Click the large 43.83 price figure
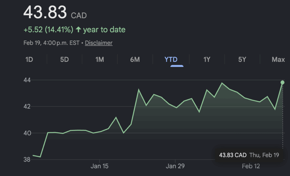This screenshot has height=176, width=290. point(45,12)
